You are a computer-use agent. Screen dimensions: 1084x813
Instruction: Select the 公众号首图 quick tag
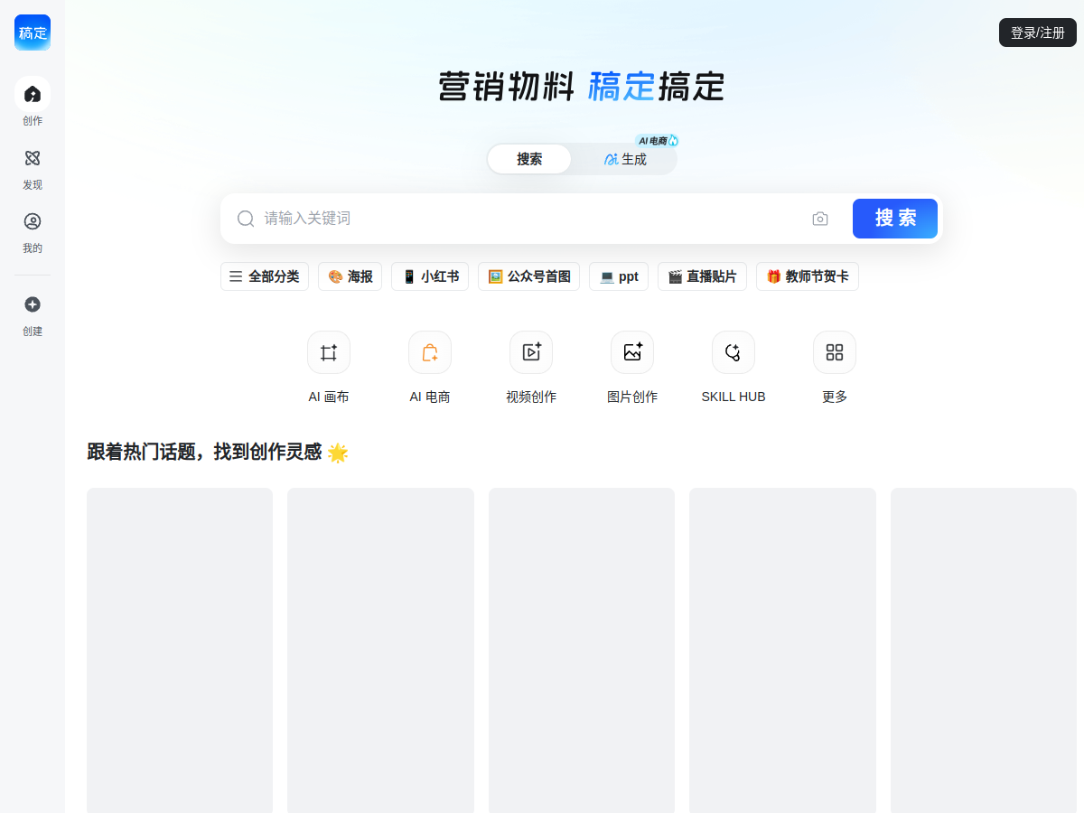528,276
